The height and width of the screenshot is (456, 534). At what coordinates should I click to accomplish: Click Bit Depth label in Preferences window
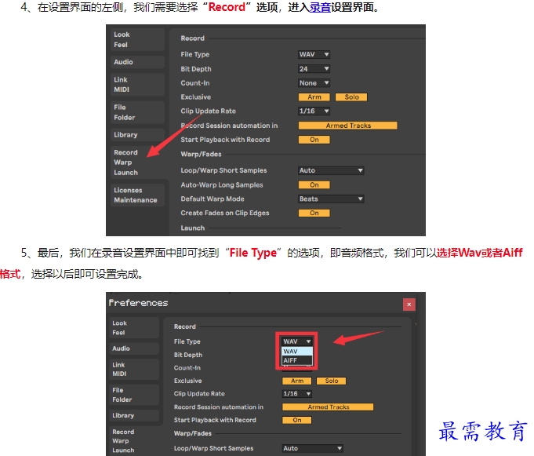tap(188, 355)
